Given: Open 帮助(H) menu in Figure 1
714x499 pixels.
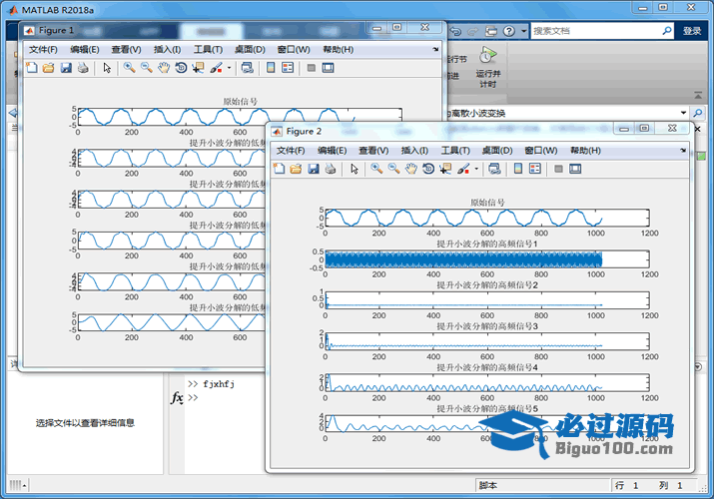Looking at the screenshot, I should click(x=338, y=49).
